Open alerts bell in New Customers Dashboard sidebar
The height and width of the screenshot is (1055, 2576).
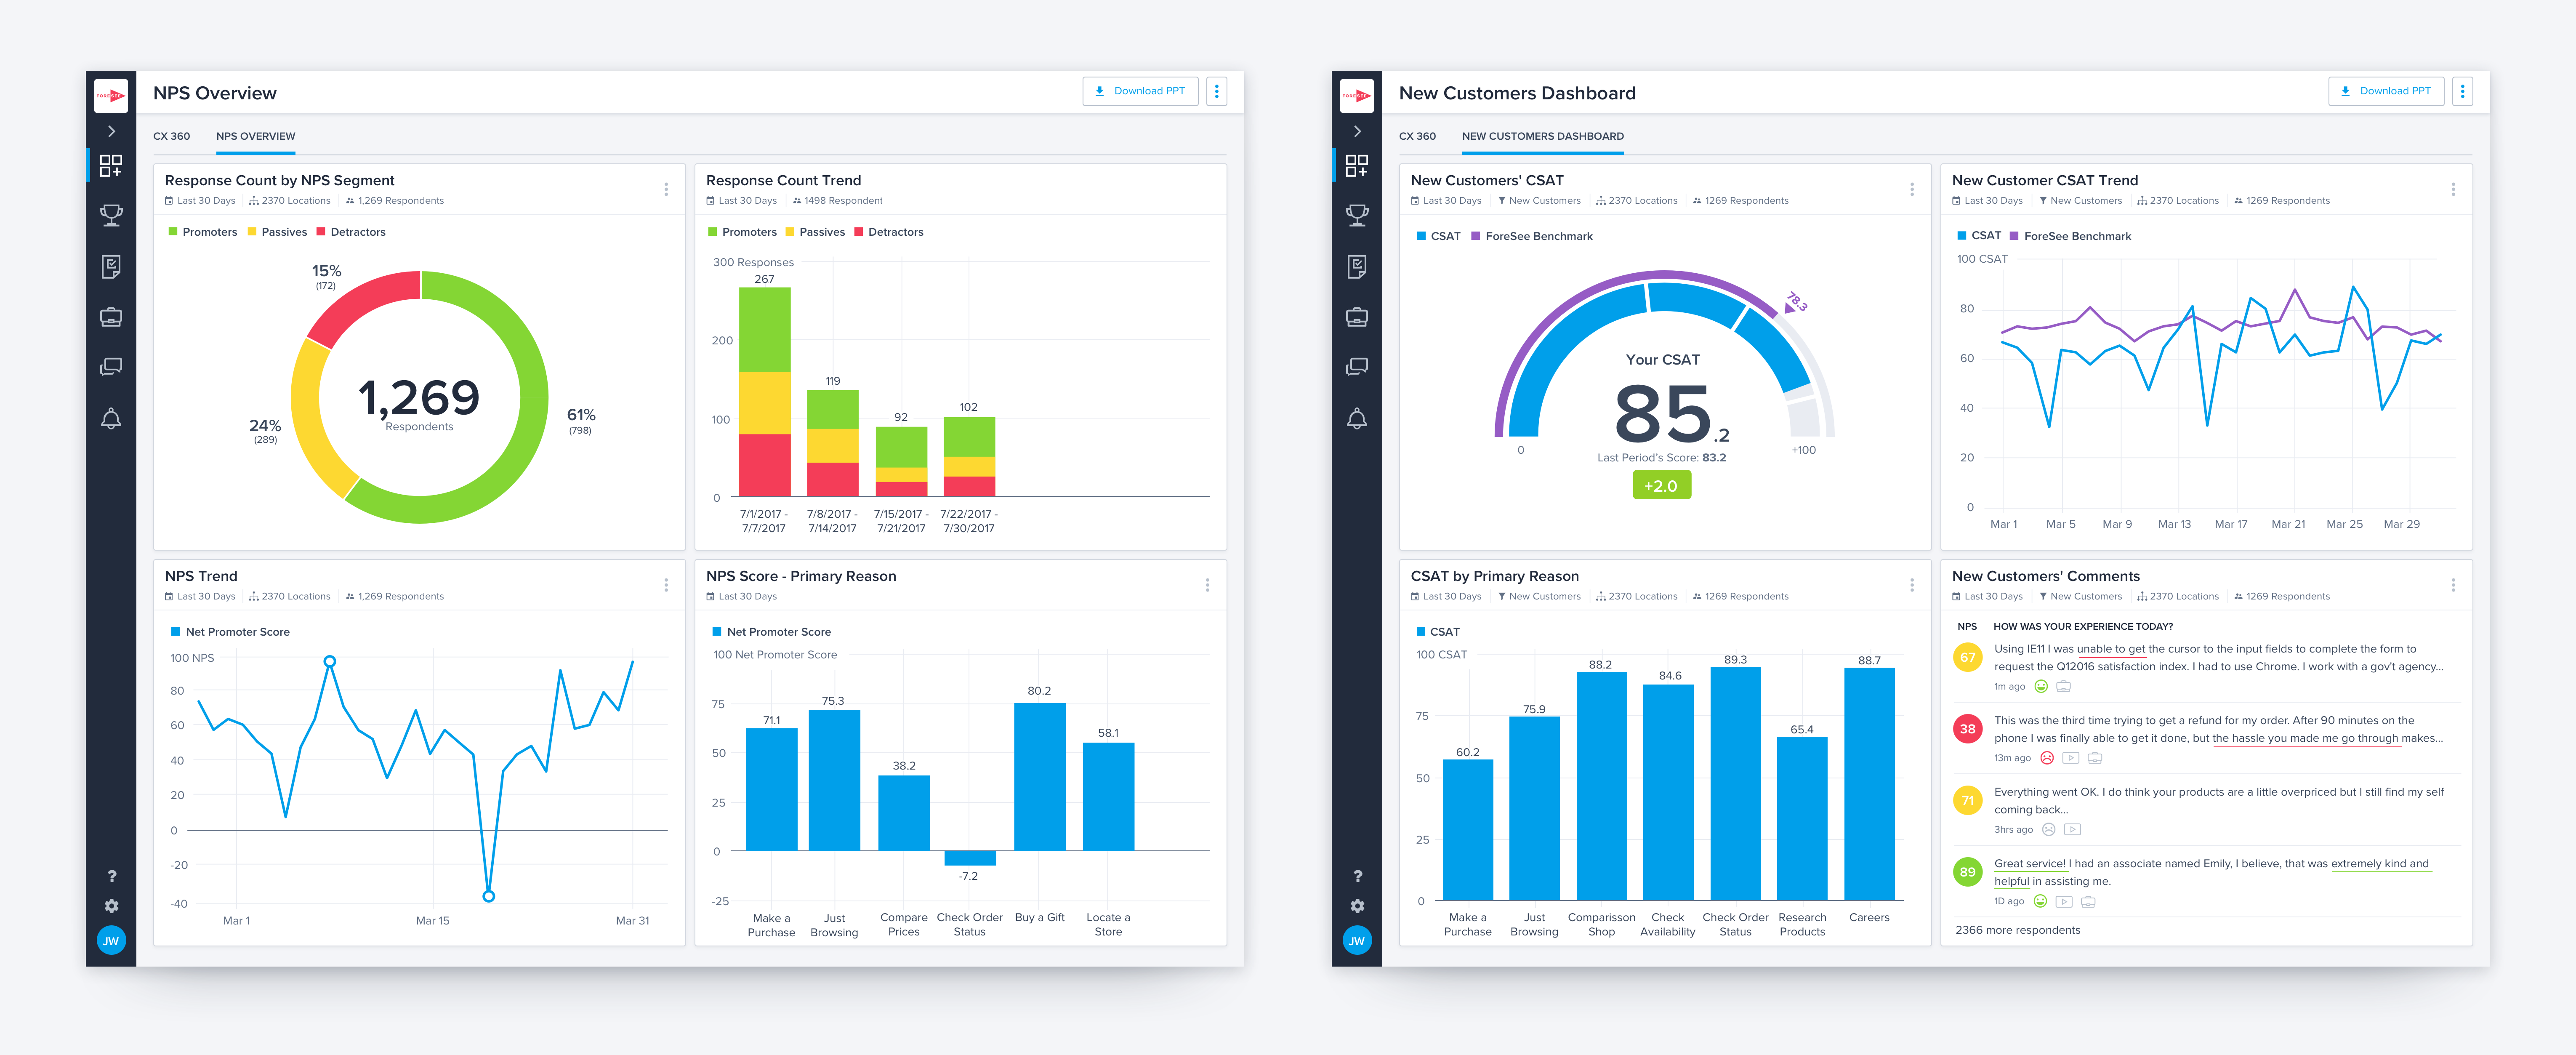[x=1357, y=418]
